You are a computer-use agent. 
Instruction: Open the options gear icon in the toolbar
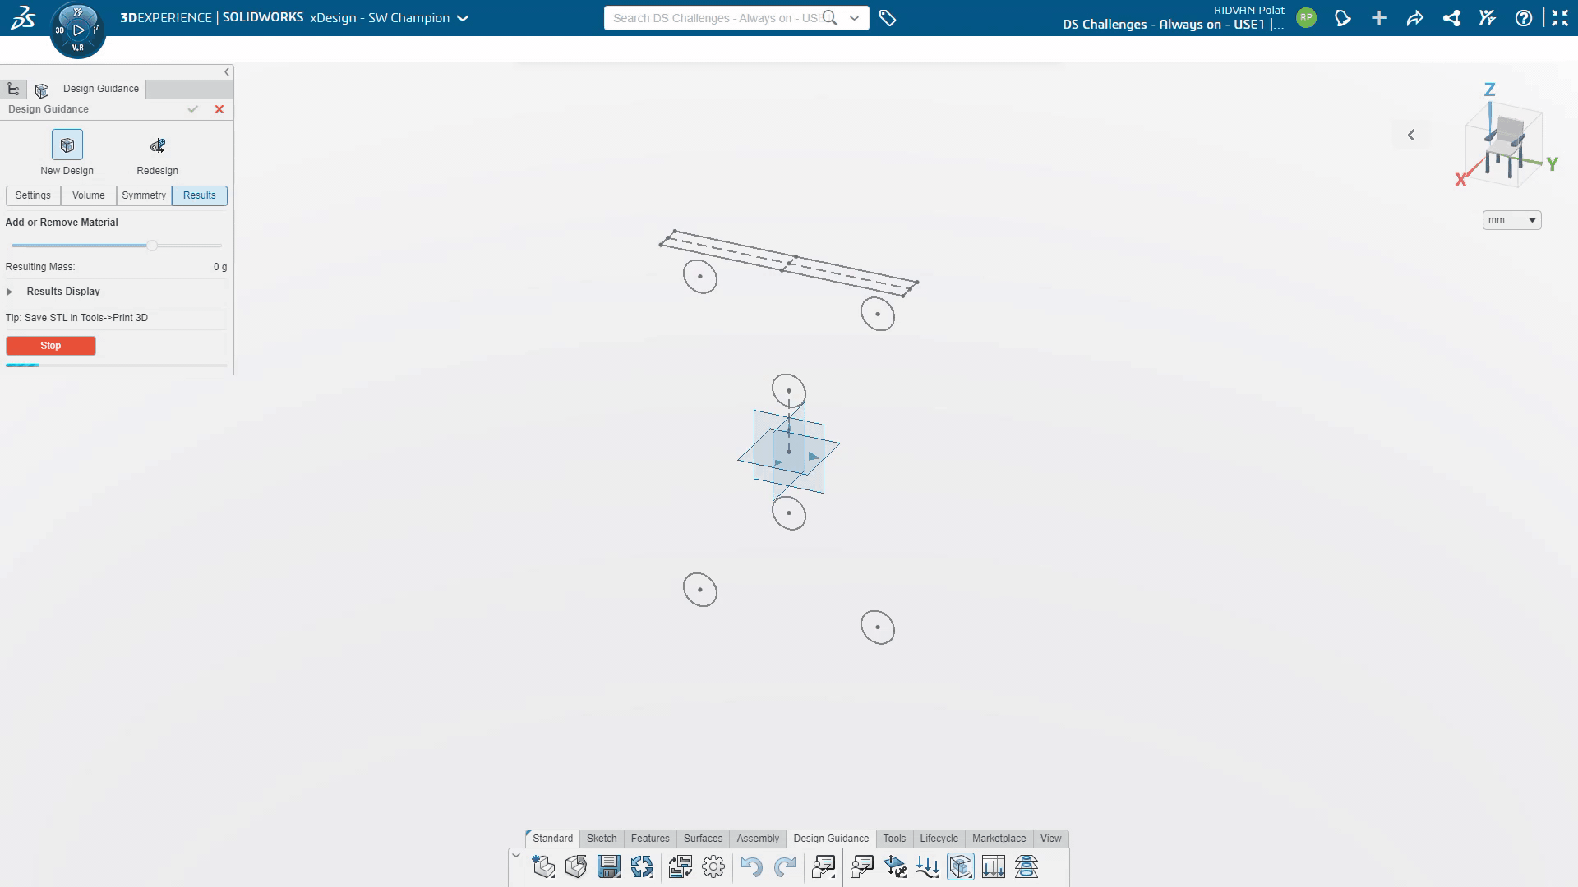point(713,866)
